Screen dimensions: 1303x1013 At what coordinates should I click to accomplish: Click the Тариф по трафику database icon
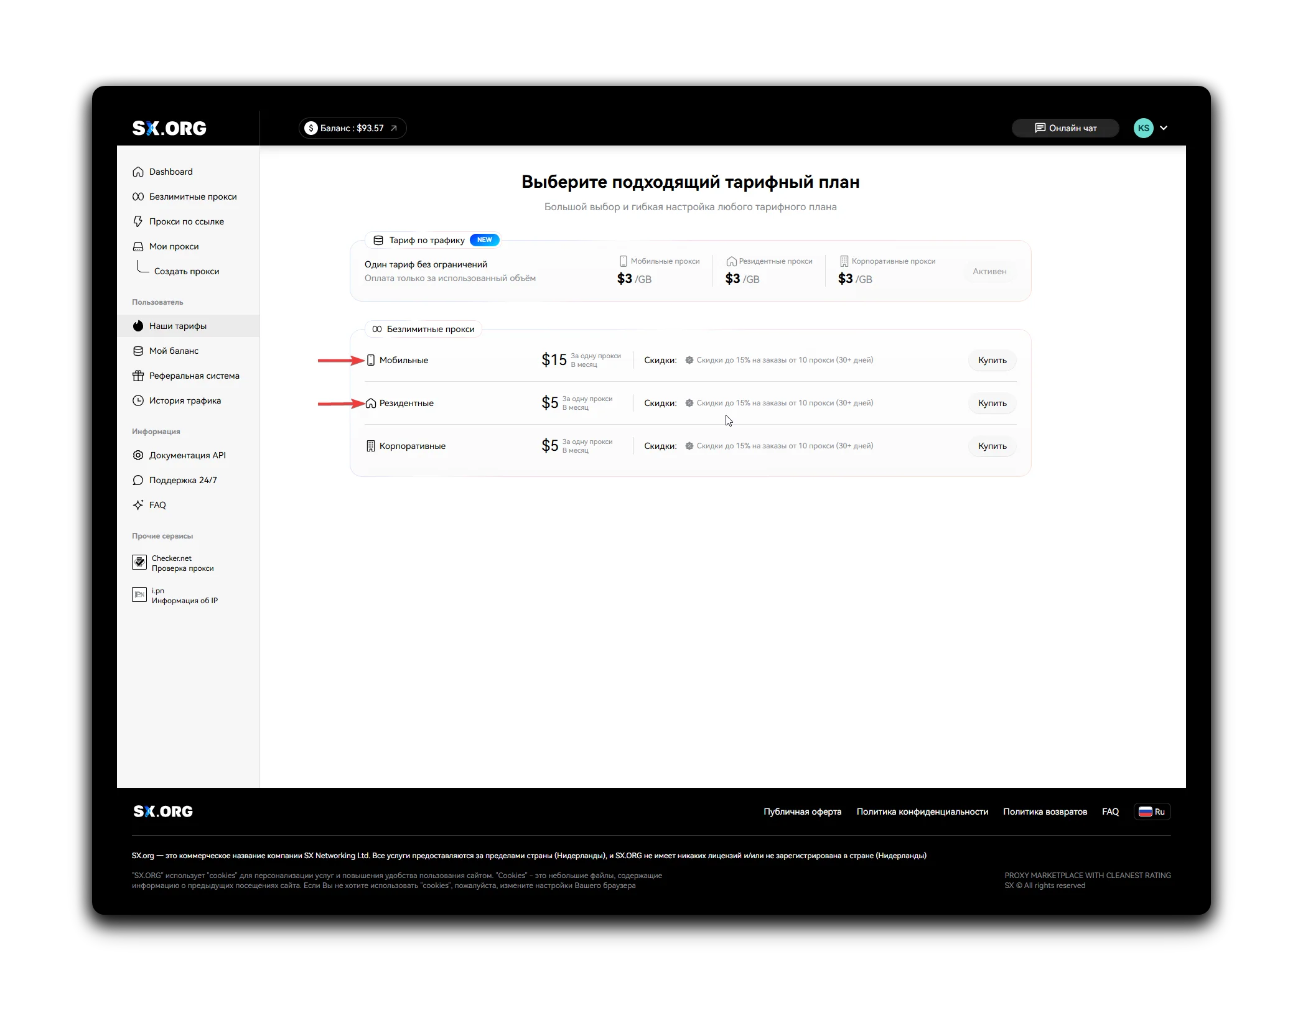[x=378, y=240]
